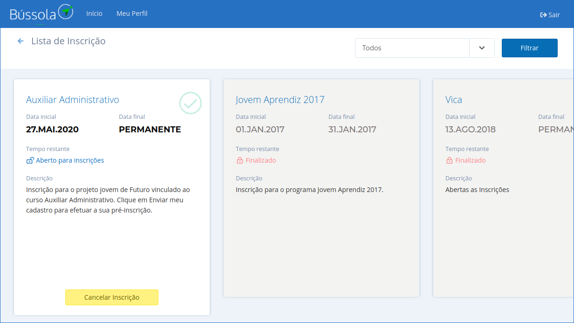Click the Sair logout link
This screenshot has width=574, height=323.
point(550,15)
